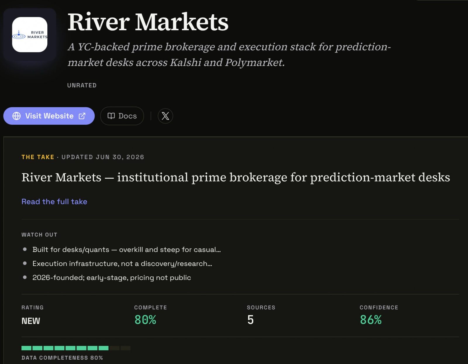Click the UNRATED label under the description
This screenshot has width=468, height=364.
pos(82,85)
